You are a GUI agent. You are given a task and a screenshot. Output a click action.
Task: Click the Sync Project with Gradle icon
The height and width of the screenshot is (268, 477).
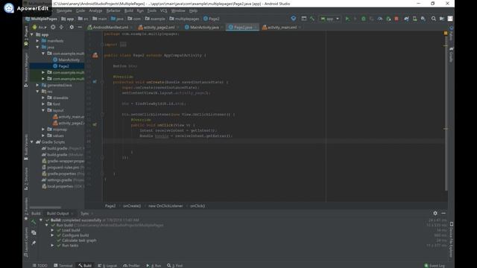[406, 19]
